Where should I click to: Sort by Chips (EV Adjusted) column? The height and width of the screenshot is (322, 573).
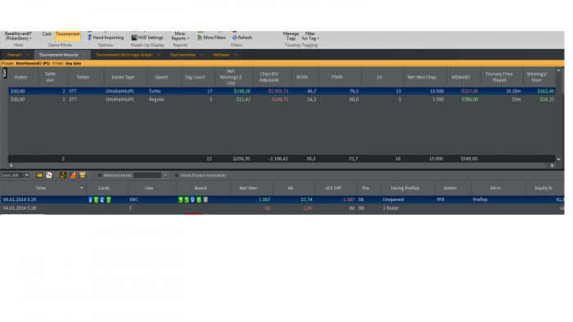click(269, 78)
